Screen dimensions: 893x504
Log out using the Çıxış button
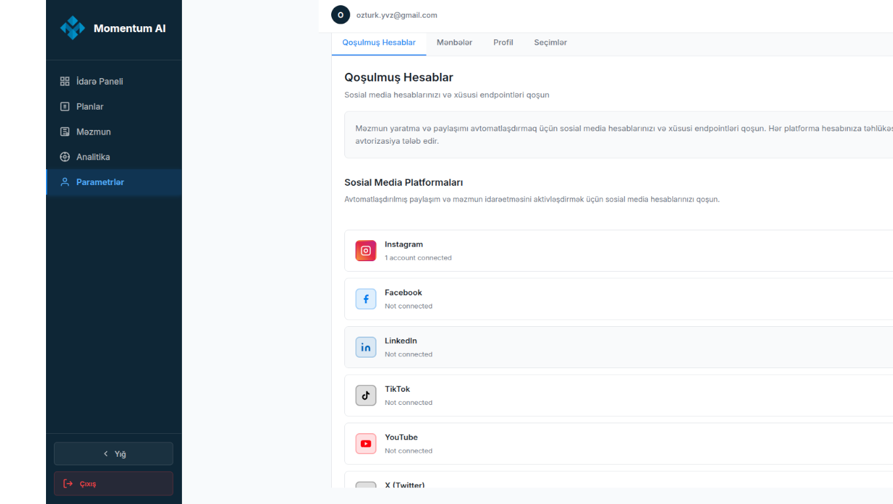pos(114,484)
